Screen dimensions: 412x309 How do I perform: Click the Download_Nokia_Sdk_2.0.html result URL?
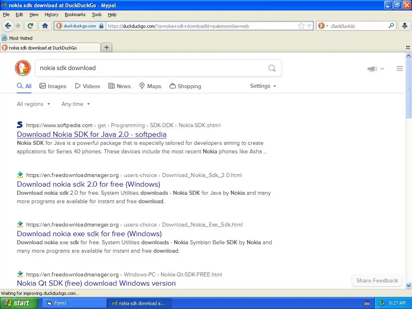134,175
